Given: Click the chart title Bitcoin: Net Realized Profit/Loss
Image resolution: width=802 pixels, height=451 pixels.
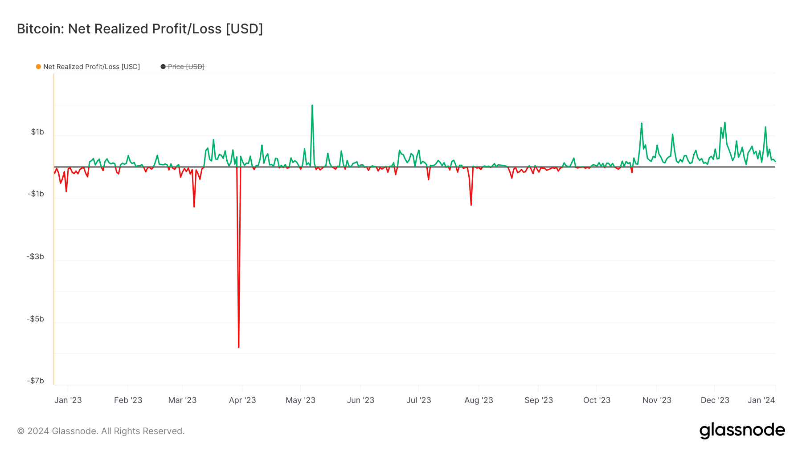Looking at the screenshot, I should (x=140, y=28).
